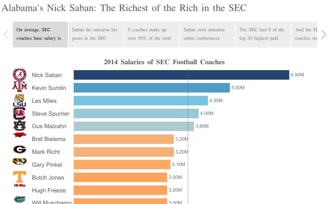Image resolution: width=330 pixels, height=204 pixels.
Task: Click the Arkansas Razorbacks logo icon
Action: pos(19,135)
